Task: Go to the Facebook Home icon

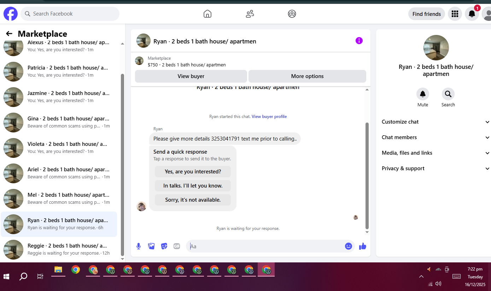Action: [x=207, y=14]
